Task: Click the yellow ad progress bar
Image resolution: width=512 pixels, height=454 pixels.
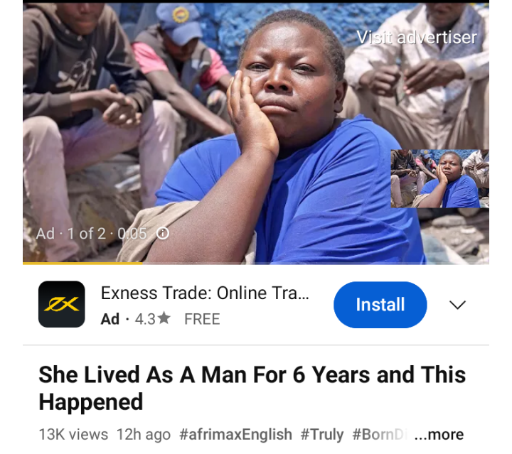Action: [x=82, y=263]
